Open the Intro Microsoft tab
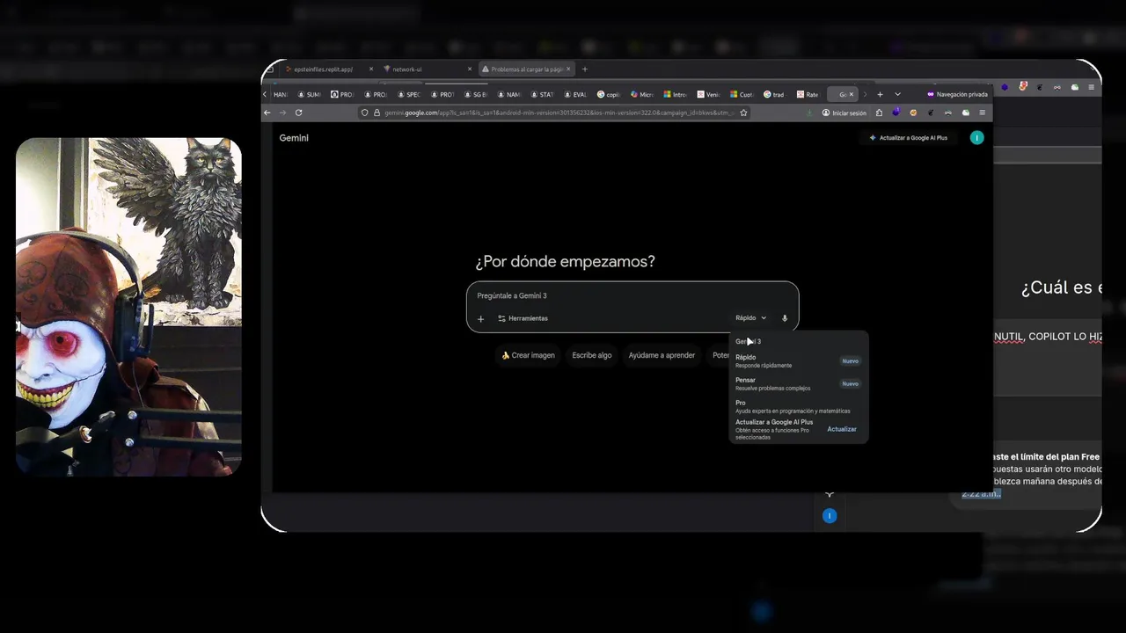Image resolution: width=1126 pixels, height=633 pixels. coord(676,94)
